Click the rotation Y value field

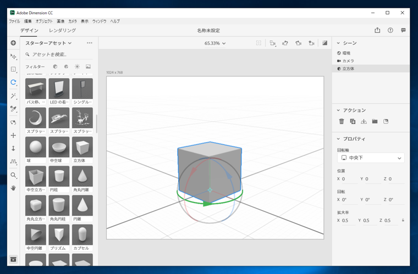click(373, 200)
